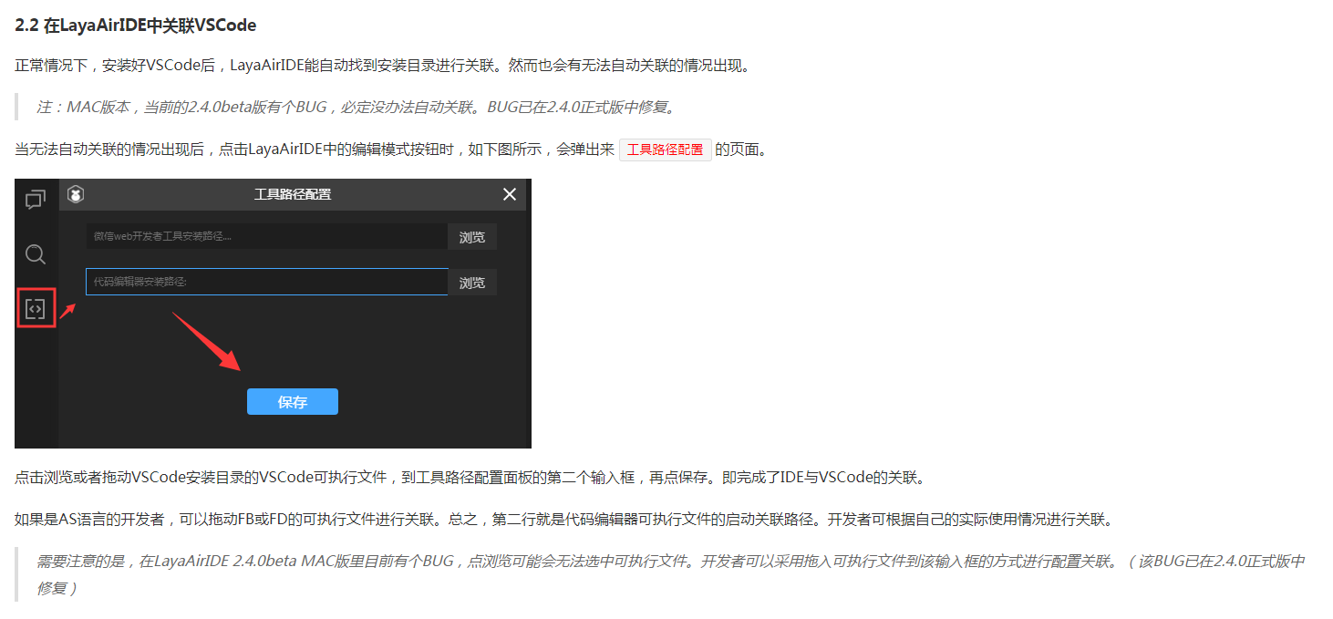The height and width of the screenshot is (619, 1333).
Task: Click 浏览 next to the code editor path
Action: 472,283
